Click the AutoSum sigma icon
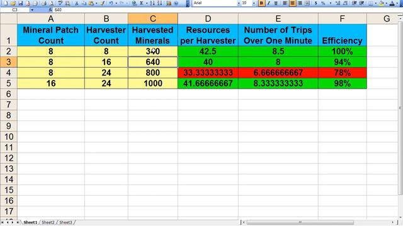 tap(142, 3)
